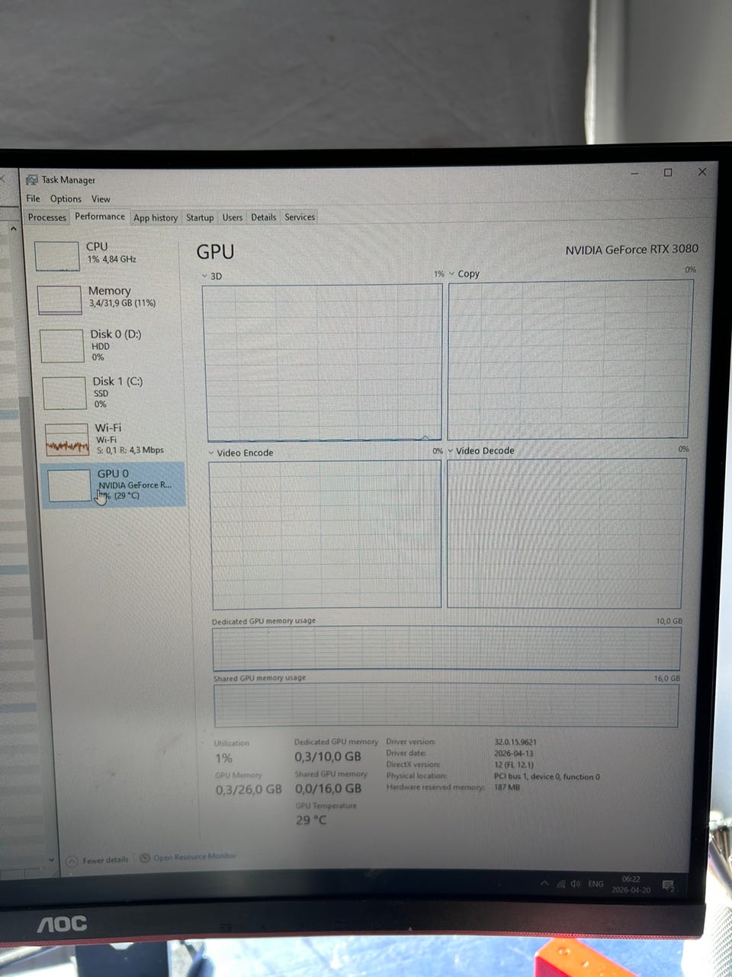This screenshot has width=732, height=977.
Task: Click the Fewer details label
Action: tap(105, 860)
